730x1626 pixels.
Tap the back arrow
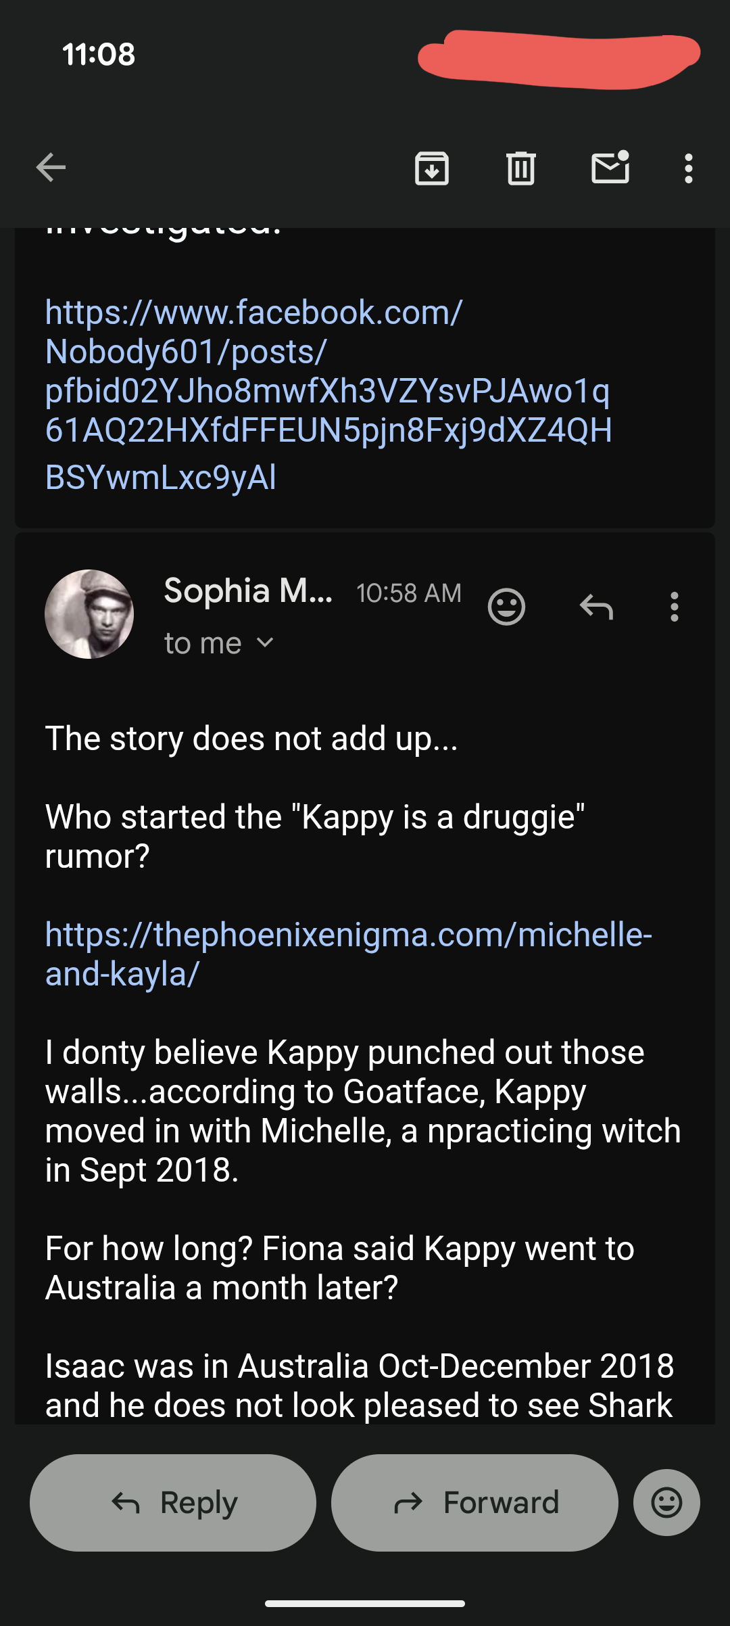click(51, 168)
